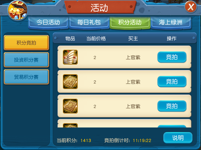The width and height of the screenshot is (201, 150).
Task: Click 竞拍 for the third auction item
Action: 172,106
